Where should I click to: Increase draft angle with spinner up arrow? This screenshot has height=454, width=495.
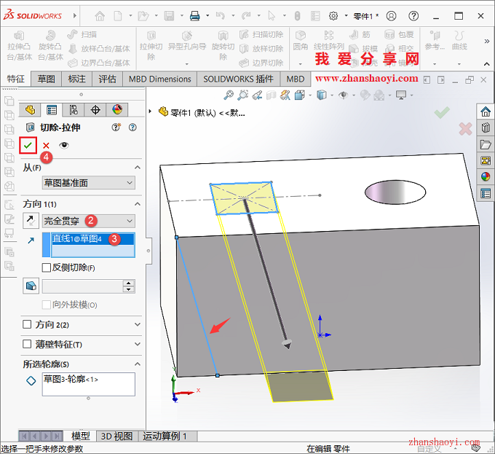pos(129,283)
